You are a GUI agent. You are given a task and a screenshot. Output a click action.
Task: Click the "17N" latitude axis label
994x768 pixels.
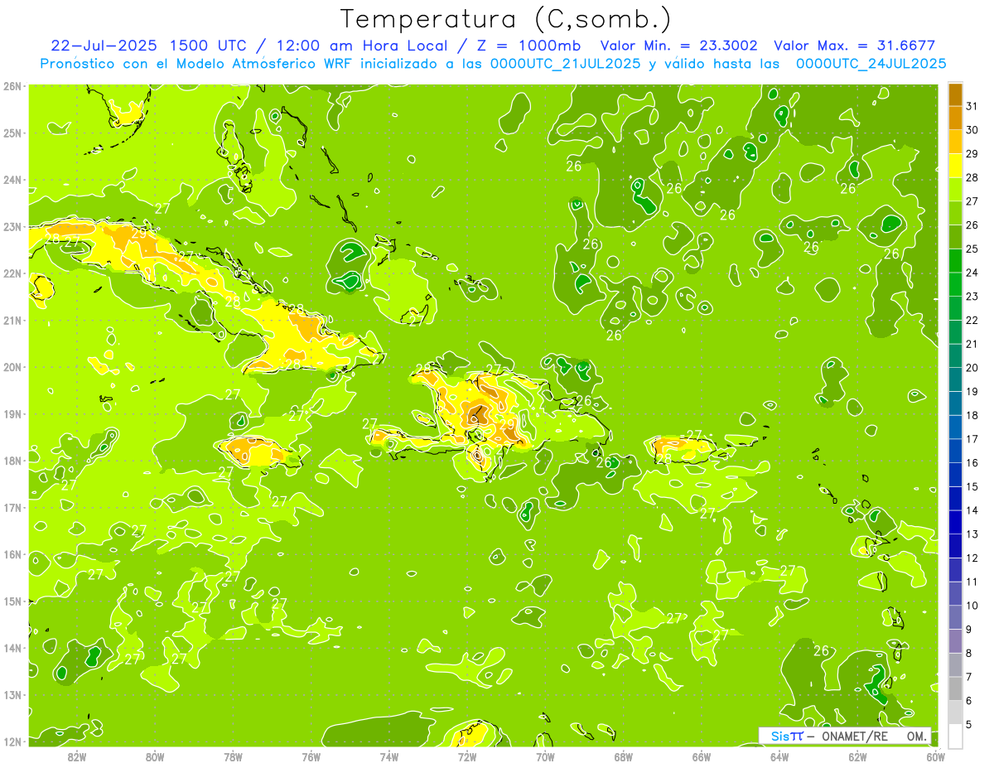(12, 507)
